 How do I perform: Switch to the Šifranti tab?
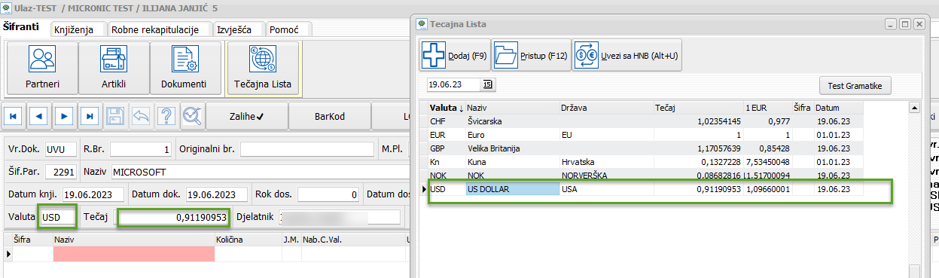coord(22,28)
